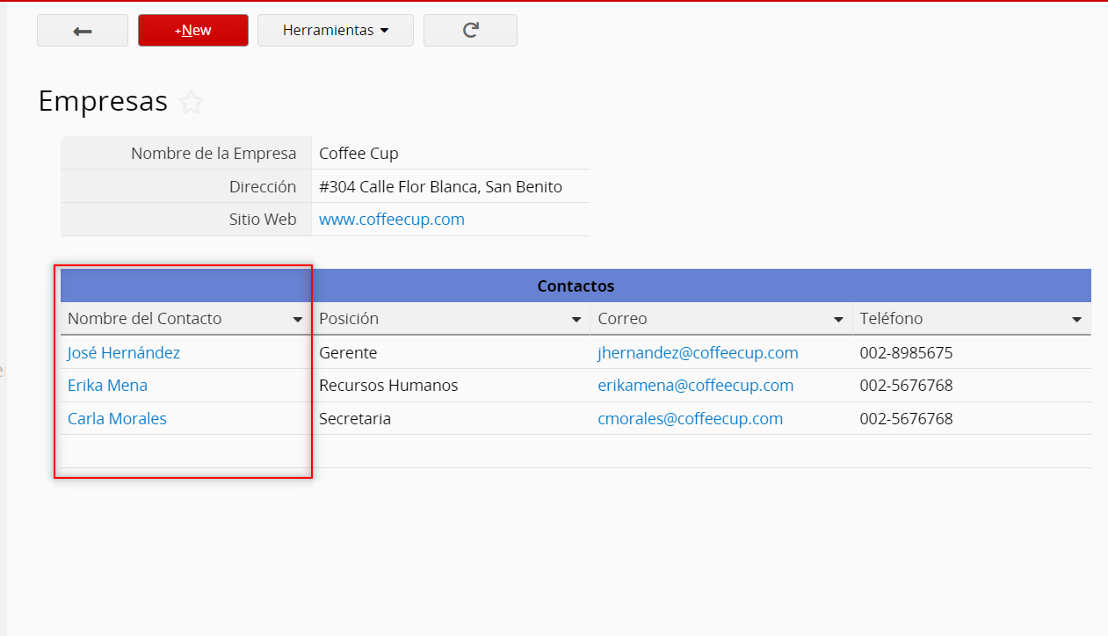
Task: Expand Nombre del Contacto column dropdown arrow
Action: [x=298, y=320]
